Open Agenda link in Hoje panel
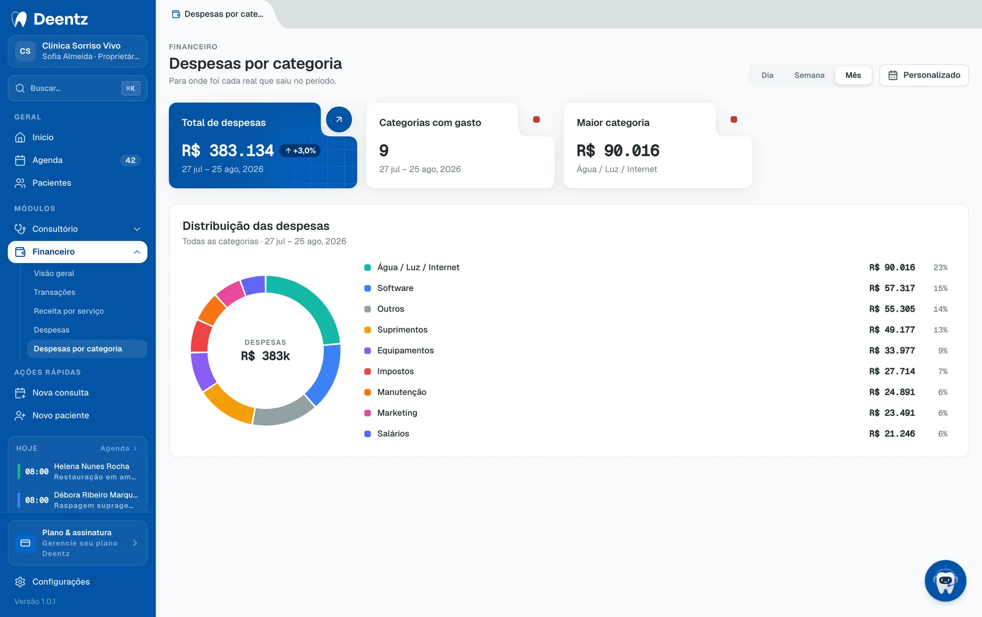The height and width of the screenshot is (617, 982). point(119,448)
